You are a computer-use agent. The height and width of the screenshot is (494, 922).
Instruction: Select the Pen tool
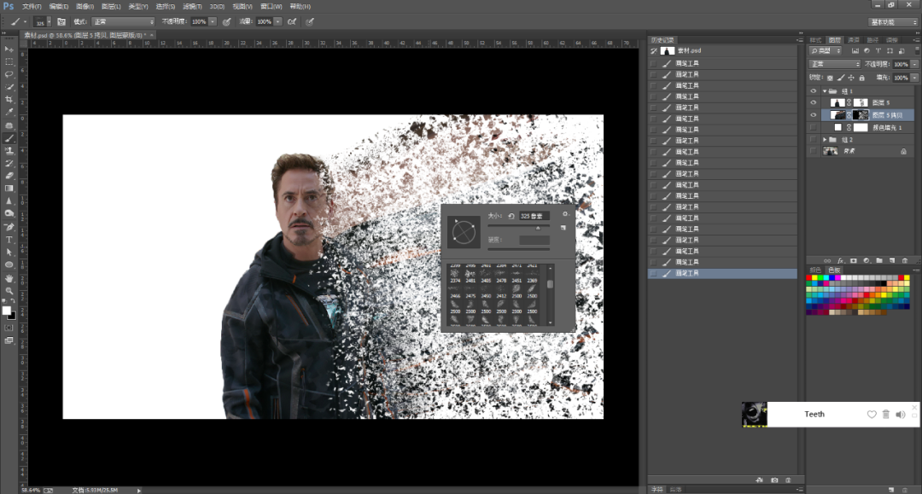[x=9, y=227]
